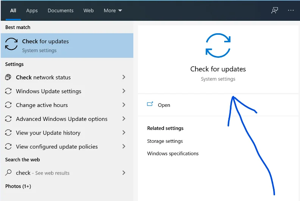
Task: Expand the check web results arrow
Action: point(124,173)
